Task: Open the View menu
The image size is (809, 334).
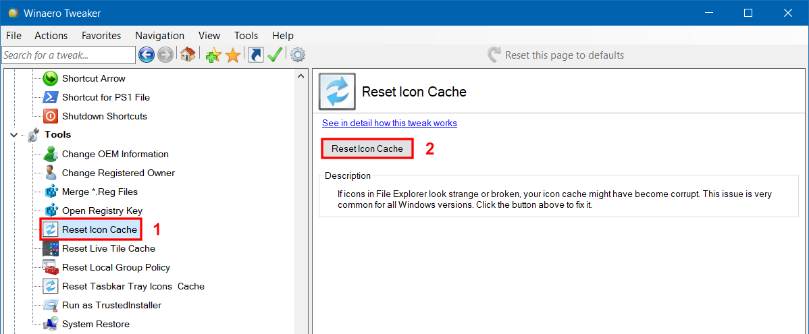Action: point(209,36)
